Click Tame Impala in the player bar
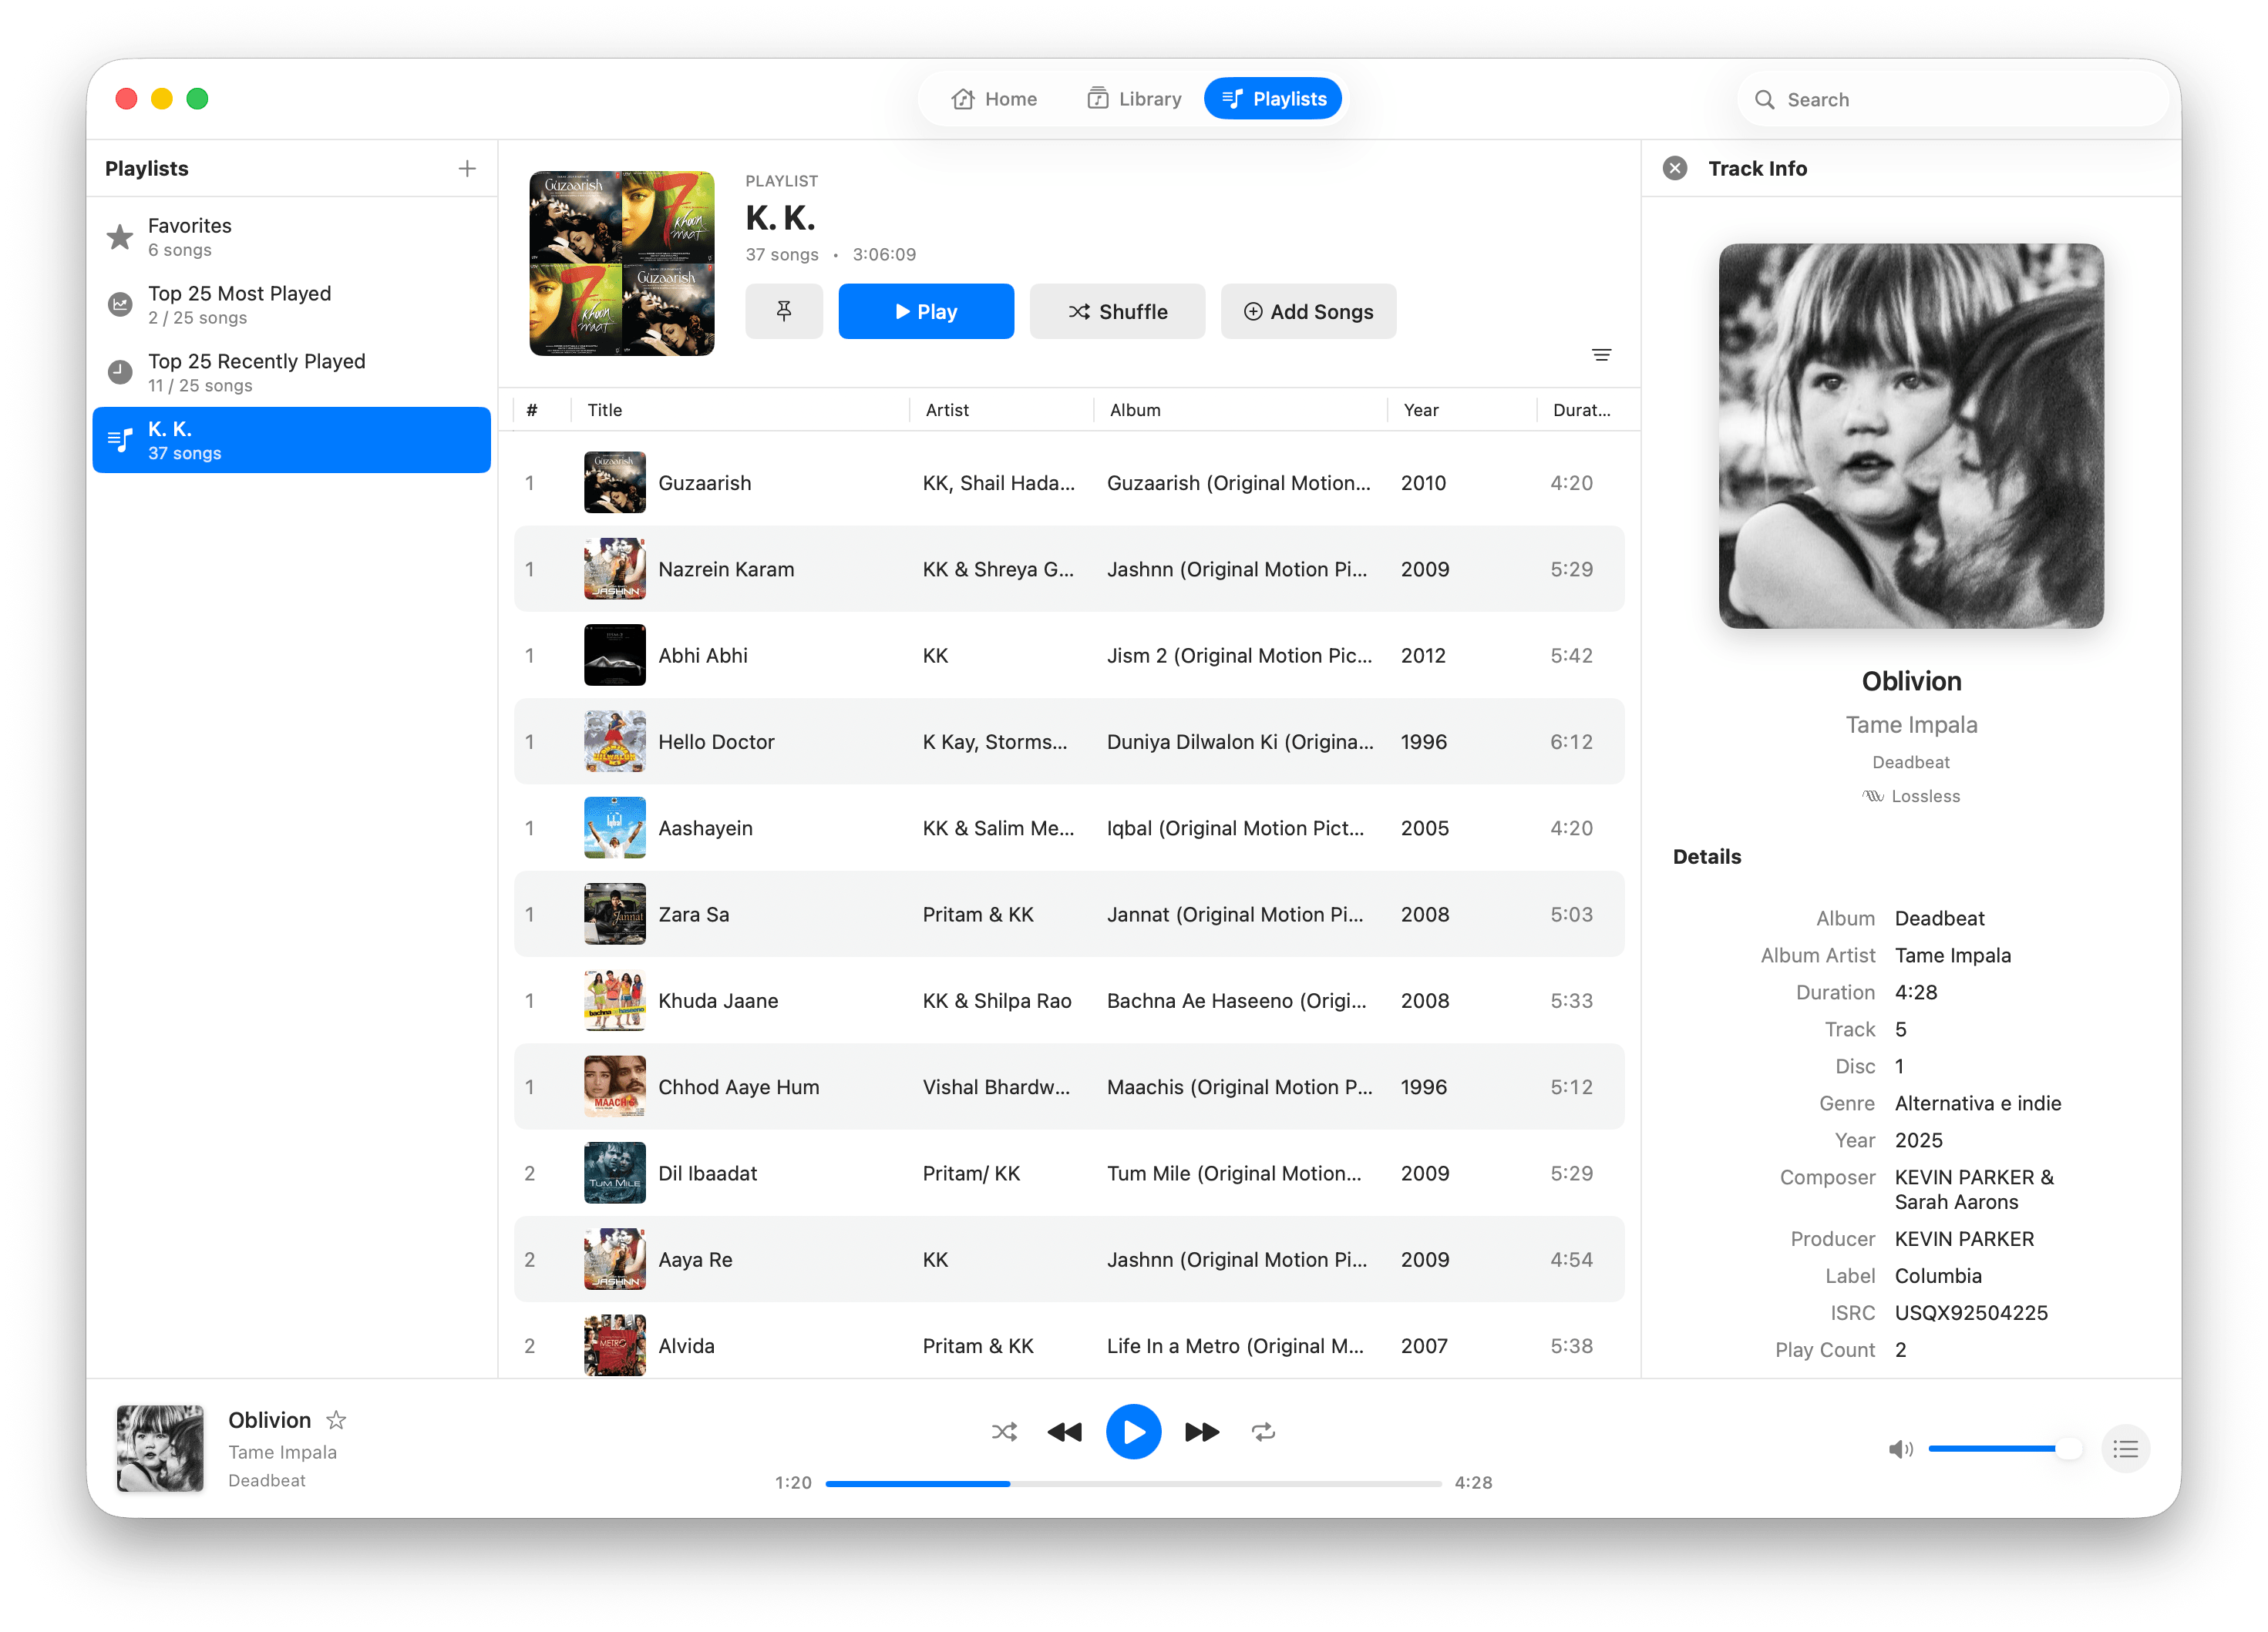The height and width of the screenshot is (1632, 2268). tap(282, 1453)
